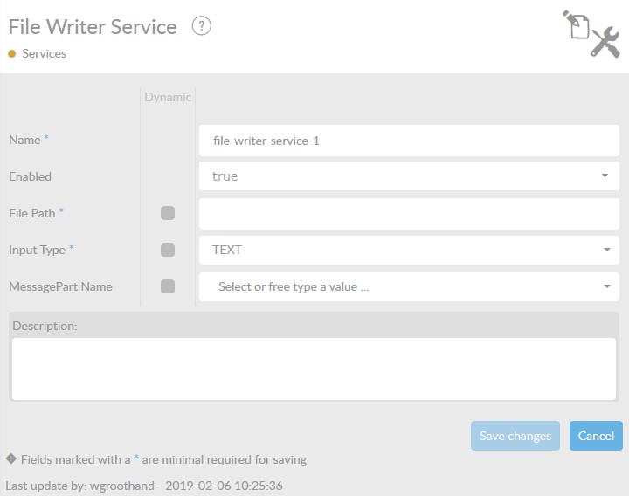Enable the Dynamic checkbox for Input Type

[168, 250]
